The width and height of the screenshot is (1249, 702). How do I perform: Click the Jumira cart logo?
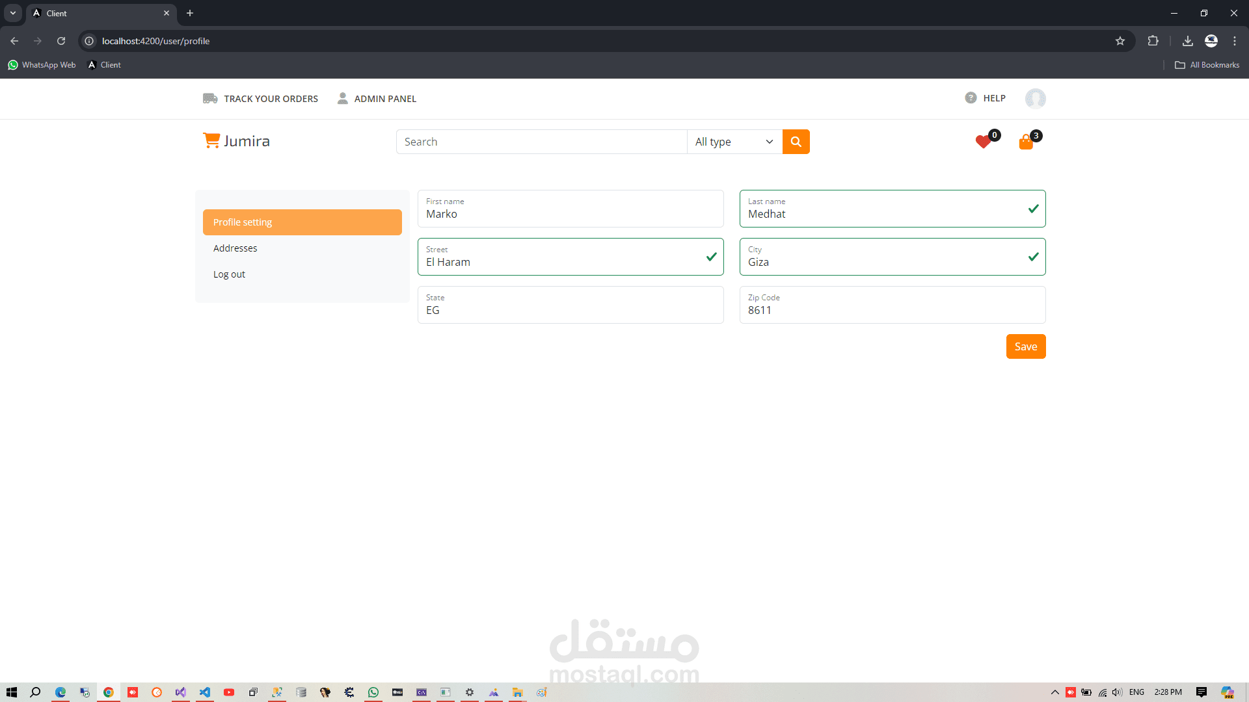click(x=211, y=140)
